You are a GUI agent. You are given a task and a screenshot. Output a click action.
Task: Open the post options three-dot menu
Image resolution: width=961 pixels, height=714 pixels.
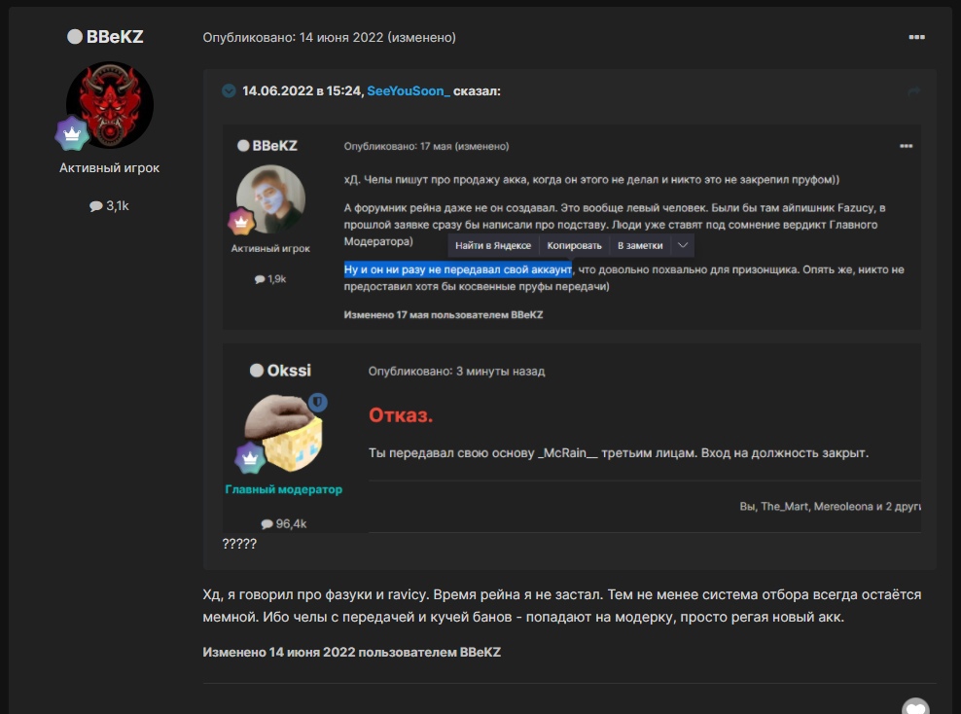916,37
